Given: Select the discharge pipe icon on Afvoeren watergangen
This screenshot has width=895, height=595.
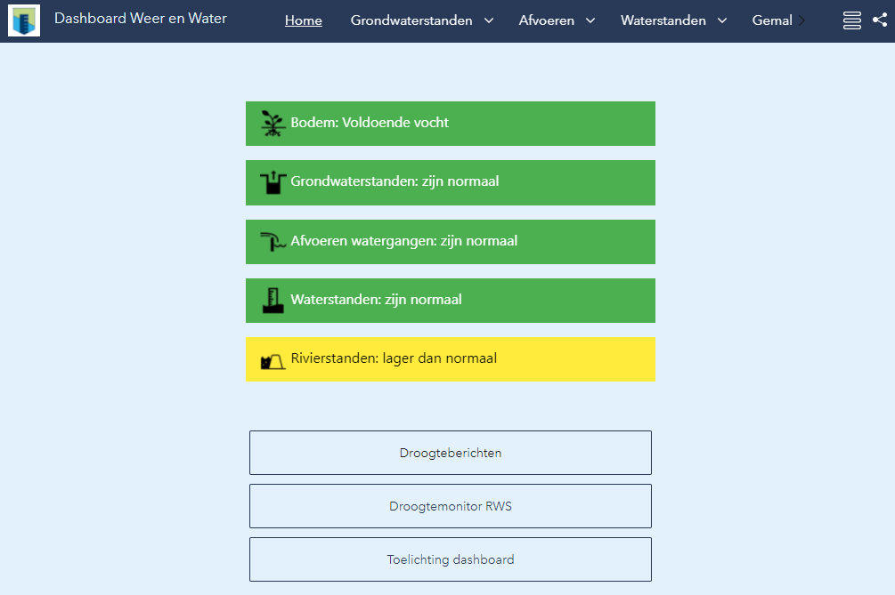Looking at the screenshot, I should pyautogui.click(x=273, y=241).
